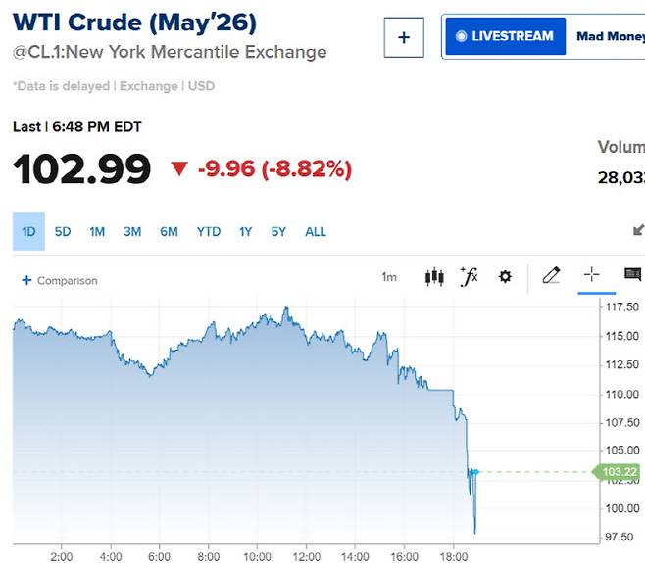Click the LIVESTREAM button
Image resolution: width=645 pixels, height=563 pixels.
506,37
